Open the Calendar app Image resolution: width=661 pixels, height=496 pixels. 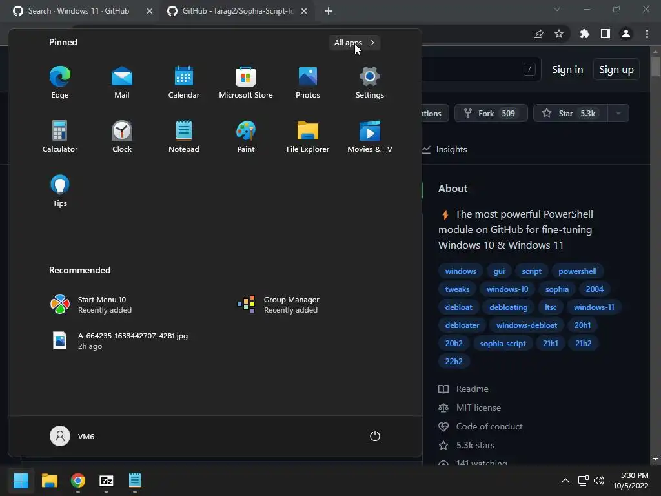pos(184,82)
